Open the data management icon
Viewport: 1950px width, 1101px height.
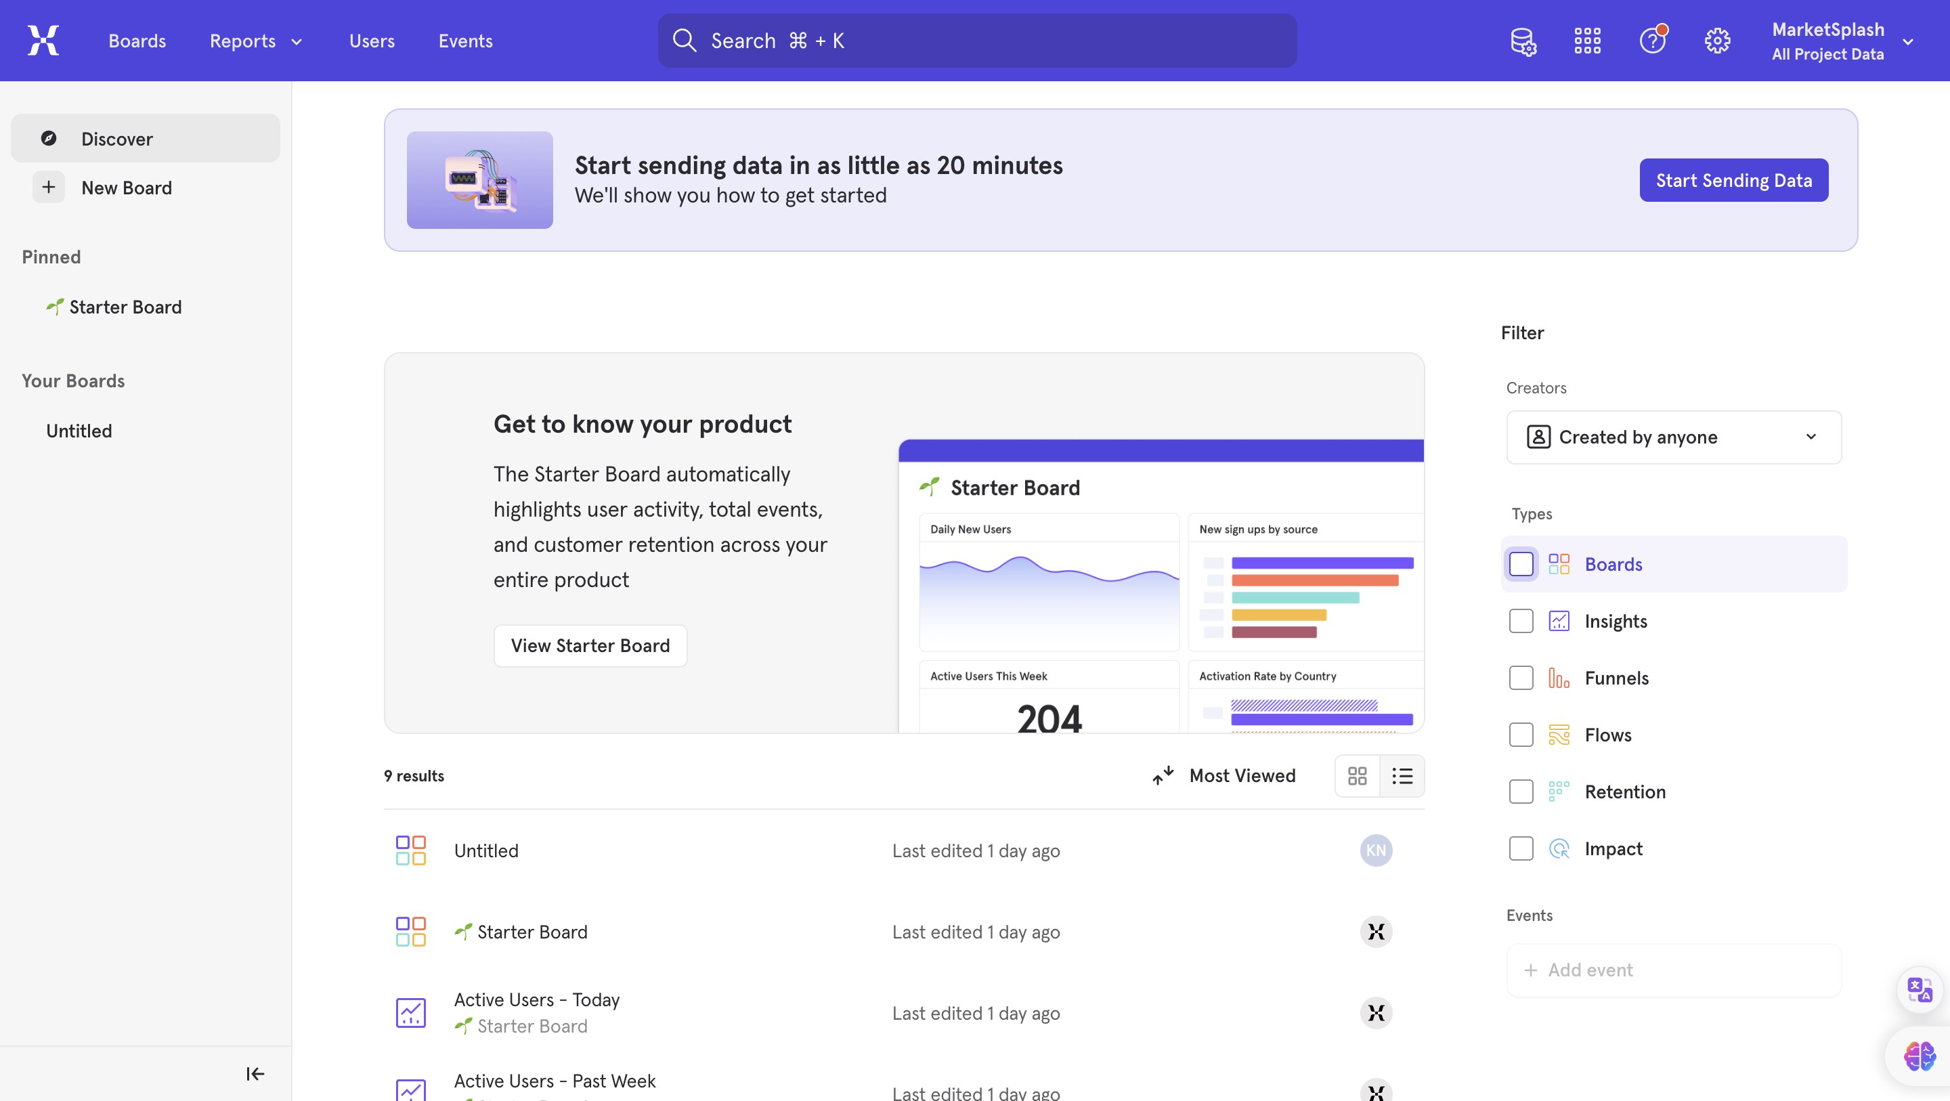point(1523,41)
